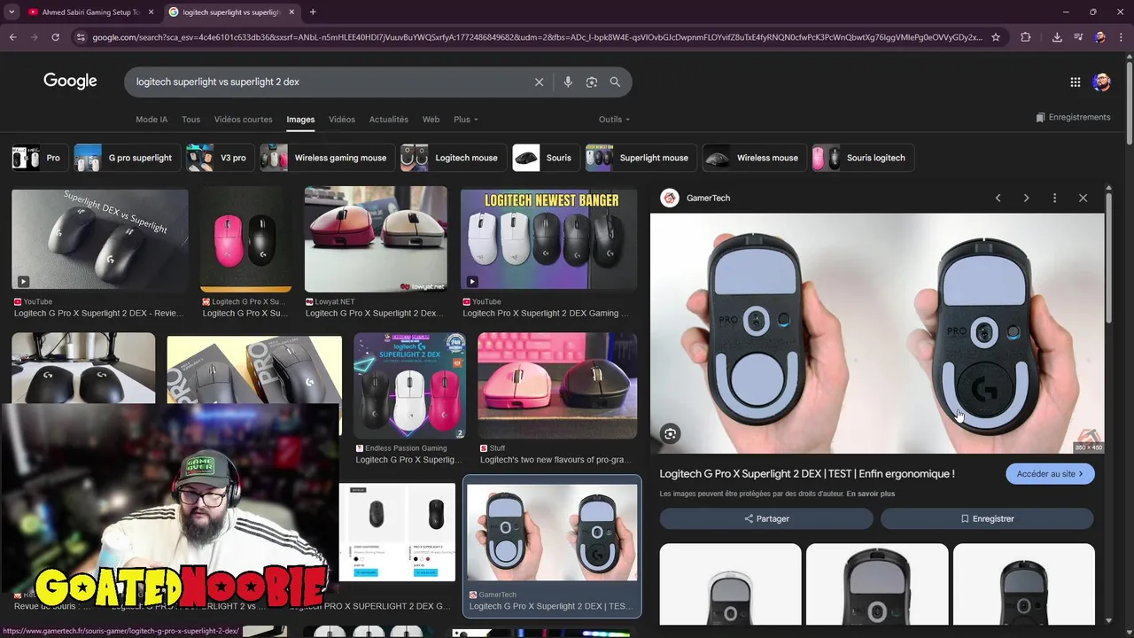Start voice search with the microphone icon

[x=568, y=82]
